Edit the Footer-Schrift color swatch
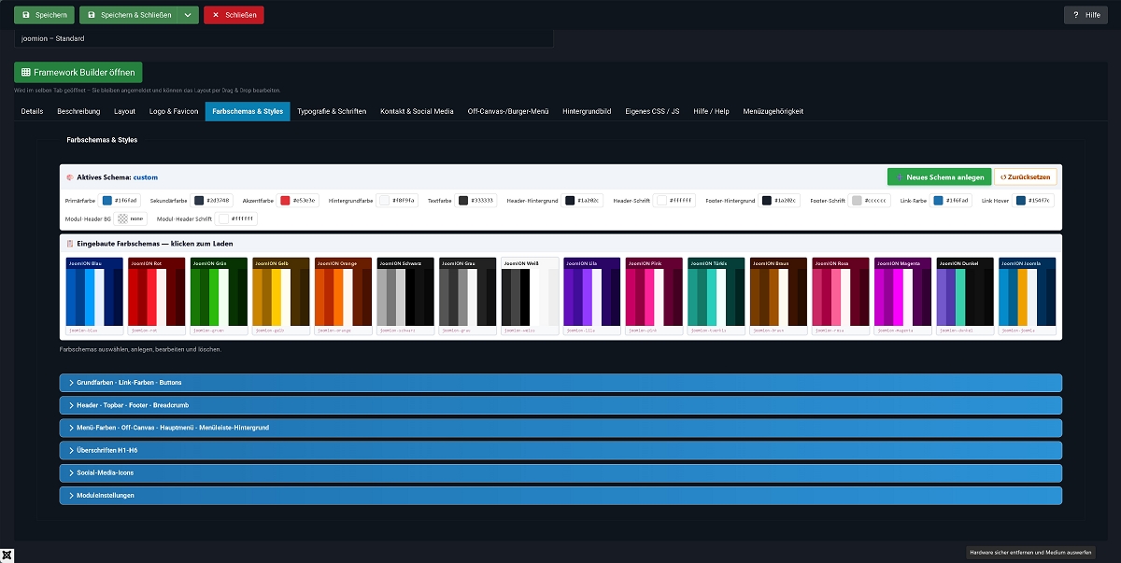Image resolution: width=1121 pixels, height=563 pixels. [x=858, y=201]
